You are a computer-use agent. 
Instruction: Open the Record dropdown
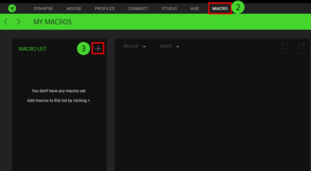tap(134, 46)
